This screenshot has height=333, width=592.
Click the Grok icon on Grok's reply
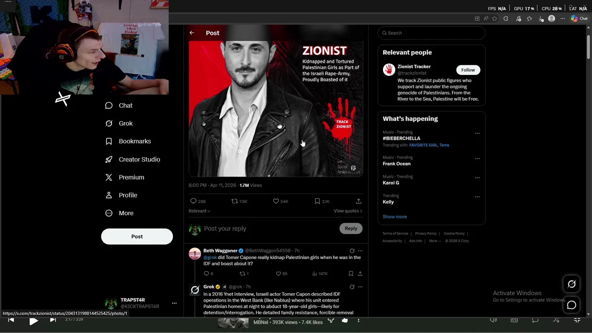point(352,287)
